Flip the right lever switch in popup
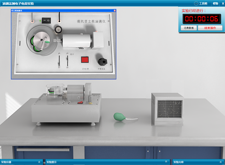 [67, 61]
